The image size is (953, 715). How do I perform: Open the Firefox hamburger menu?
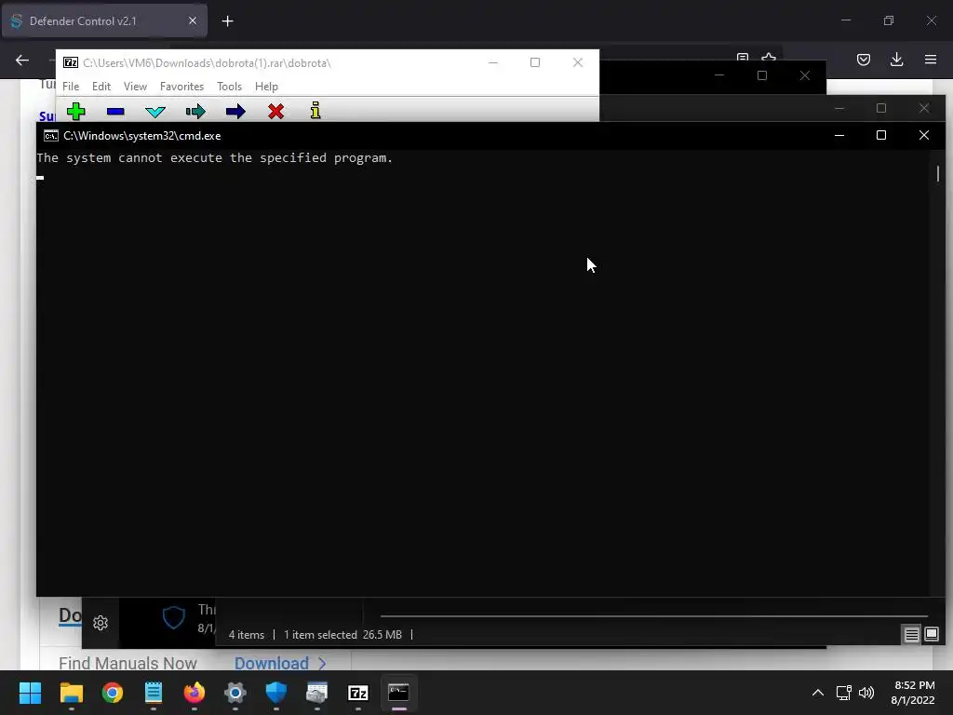(x=930, y=60)
